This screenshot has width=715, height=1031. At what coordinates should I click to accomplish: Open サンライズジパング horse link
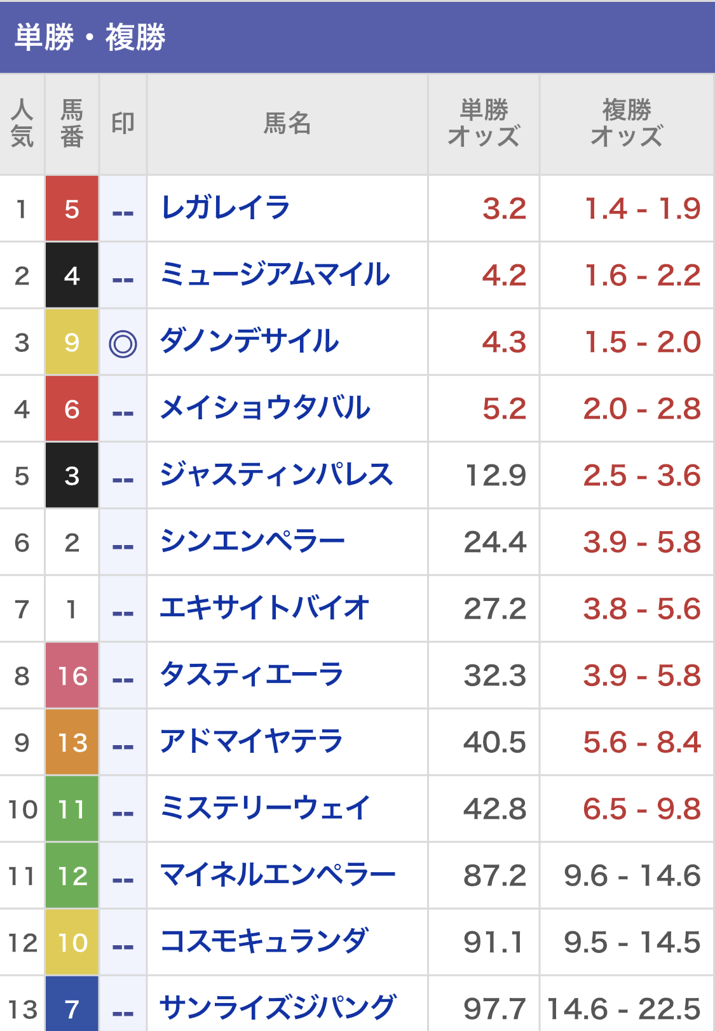(x=278, y=1008)
